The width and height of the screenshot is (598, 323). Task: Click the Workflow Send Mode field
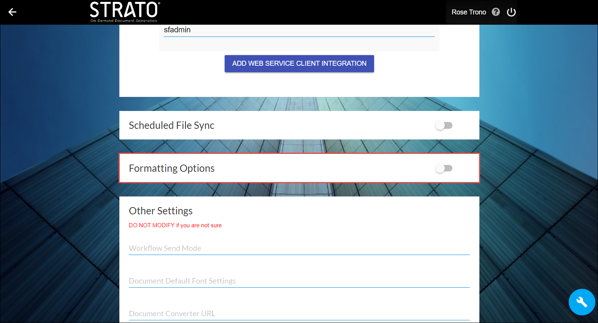point(299,248)
